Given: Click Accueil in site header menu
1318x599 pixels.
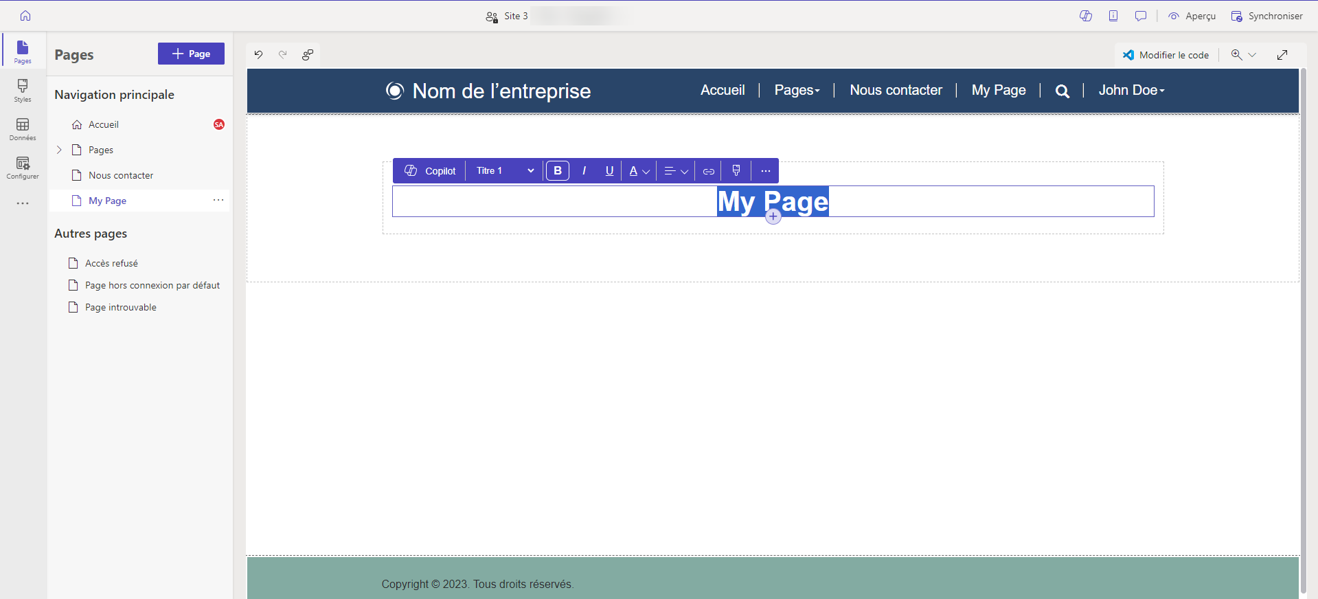Looking at the screenshot, I should (723, 90).
